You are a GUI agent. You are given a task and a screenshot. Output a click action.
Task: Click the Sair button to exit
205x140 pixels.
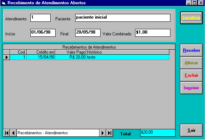tap(191, 130)
